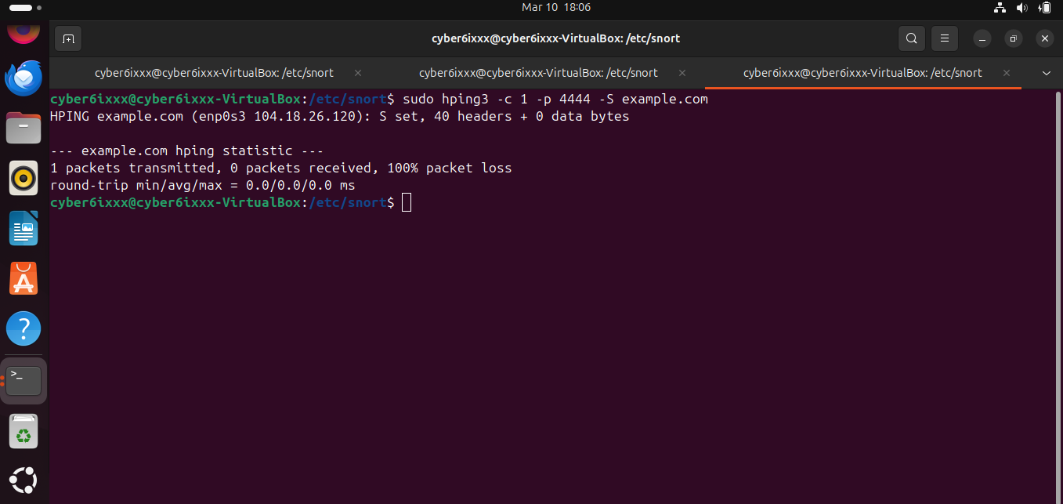Click the volume icon in top bar
This screenshot has height=504, width=1063.
[1021, 8]
